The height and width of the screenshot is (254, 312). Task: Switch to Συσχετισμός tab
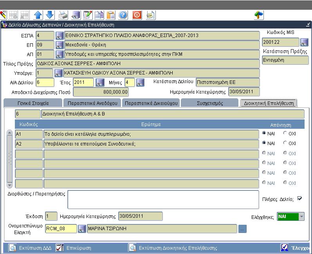tap(210, 103)
